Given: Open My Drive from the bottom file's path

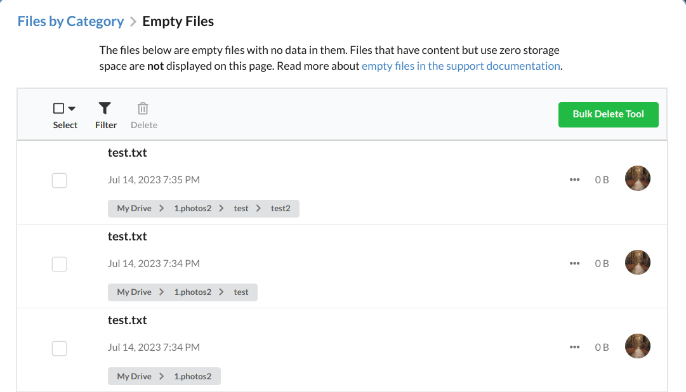Looking at the screenshot, I should (x=135, y=376).
